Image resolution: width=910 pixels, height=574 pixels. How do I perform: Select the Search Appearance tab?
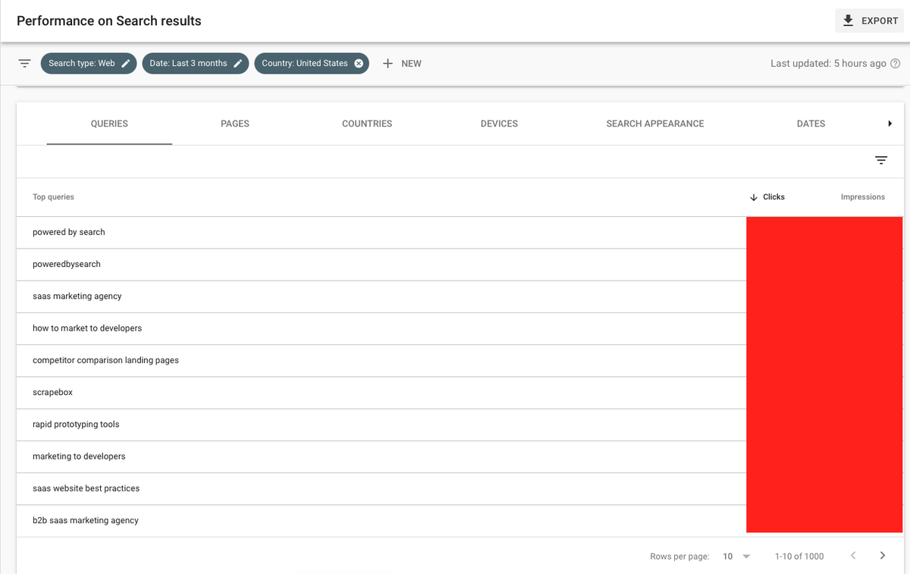tap(654, 124)
